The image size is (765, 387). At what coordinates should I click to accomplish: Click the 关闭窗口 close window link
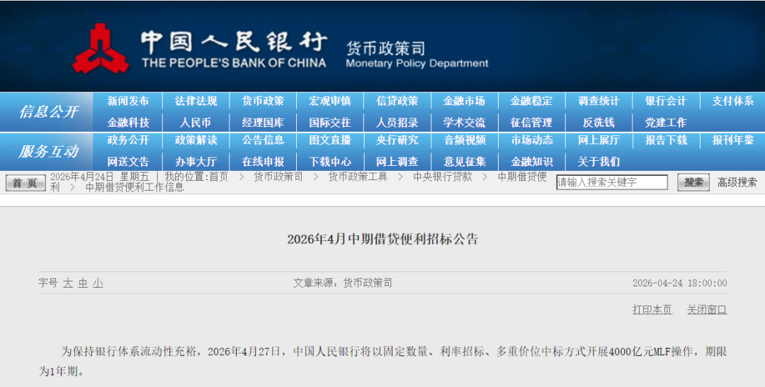coord(707,310)
